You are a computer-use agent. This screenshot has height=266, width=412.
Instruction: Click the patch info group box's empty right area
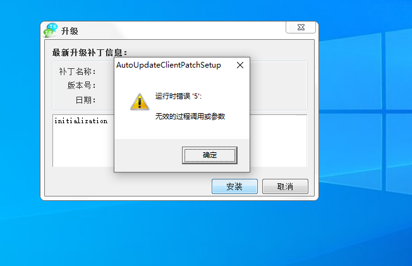point(279,86)
